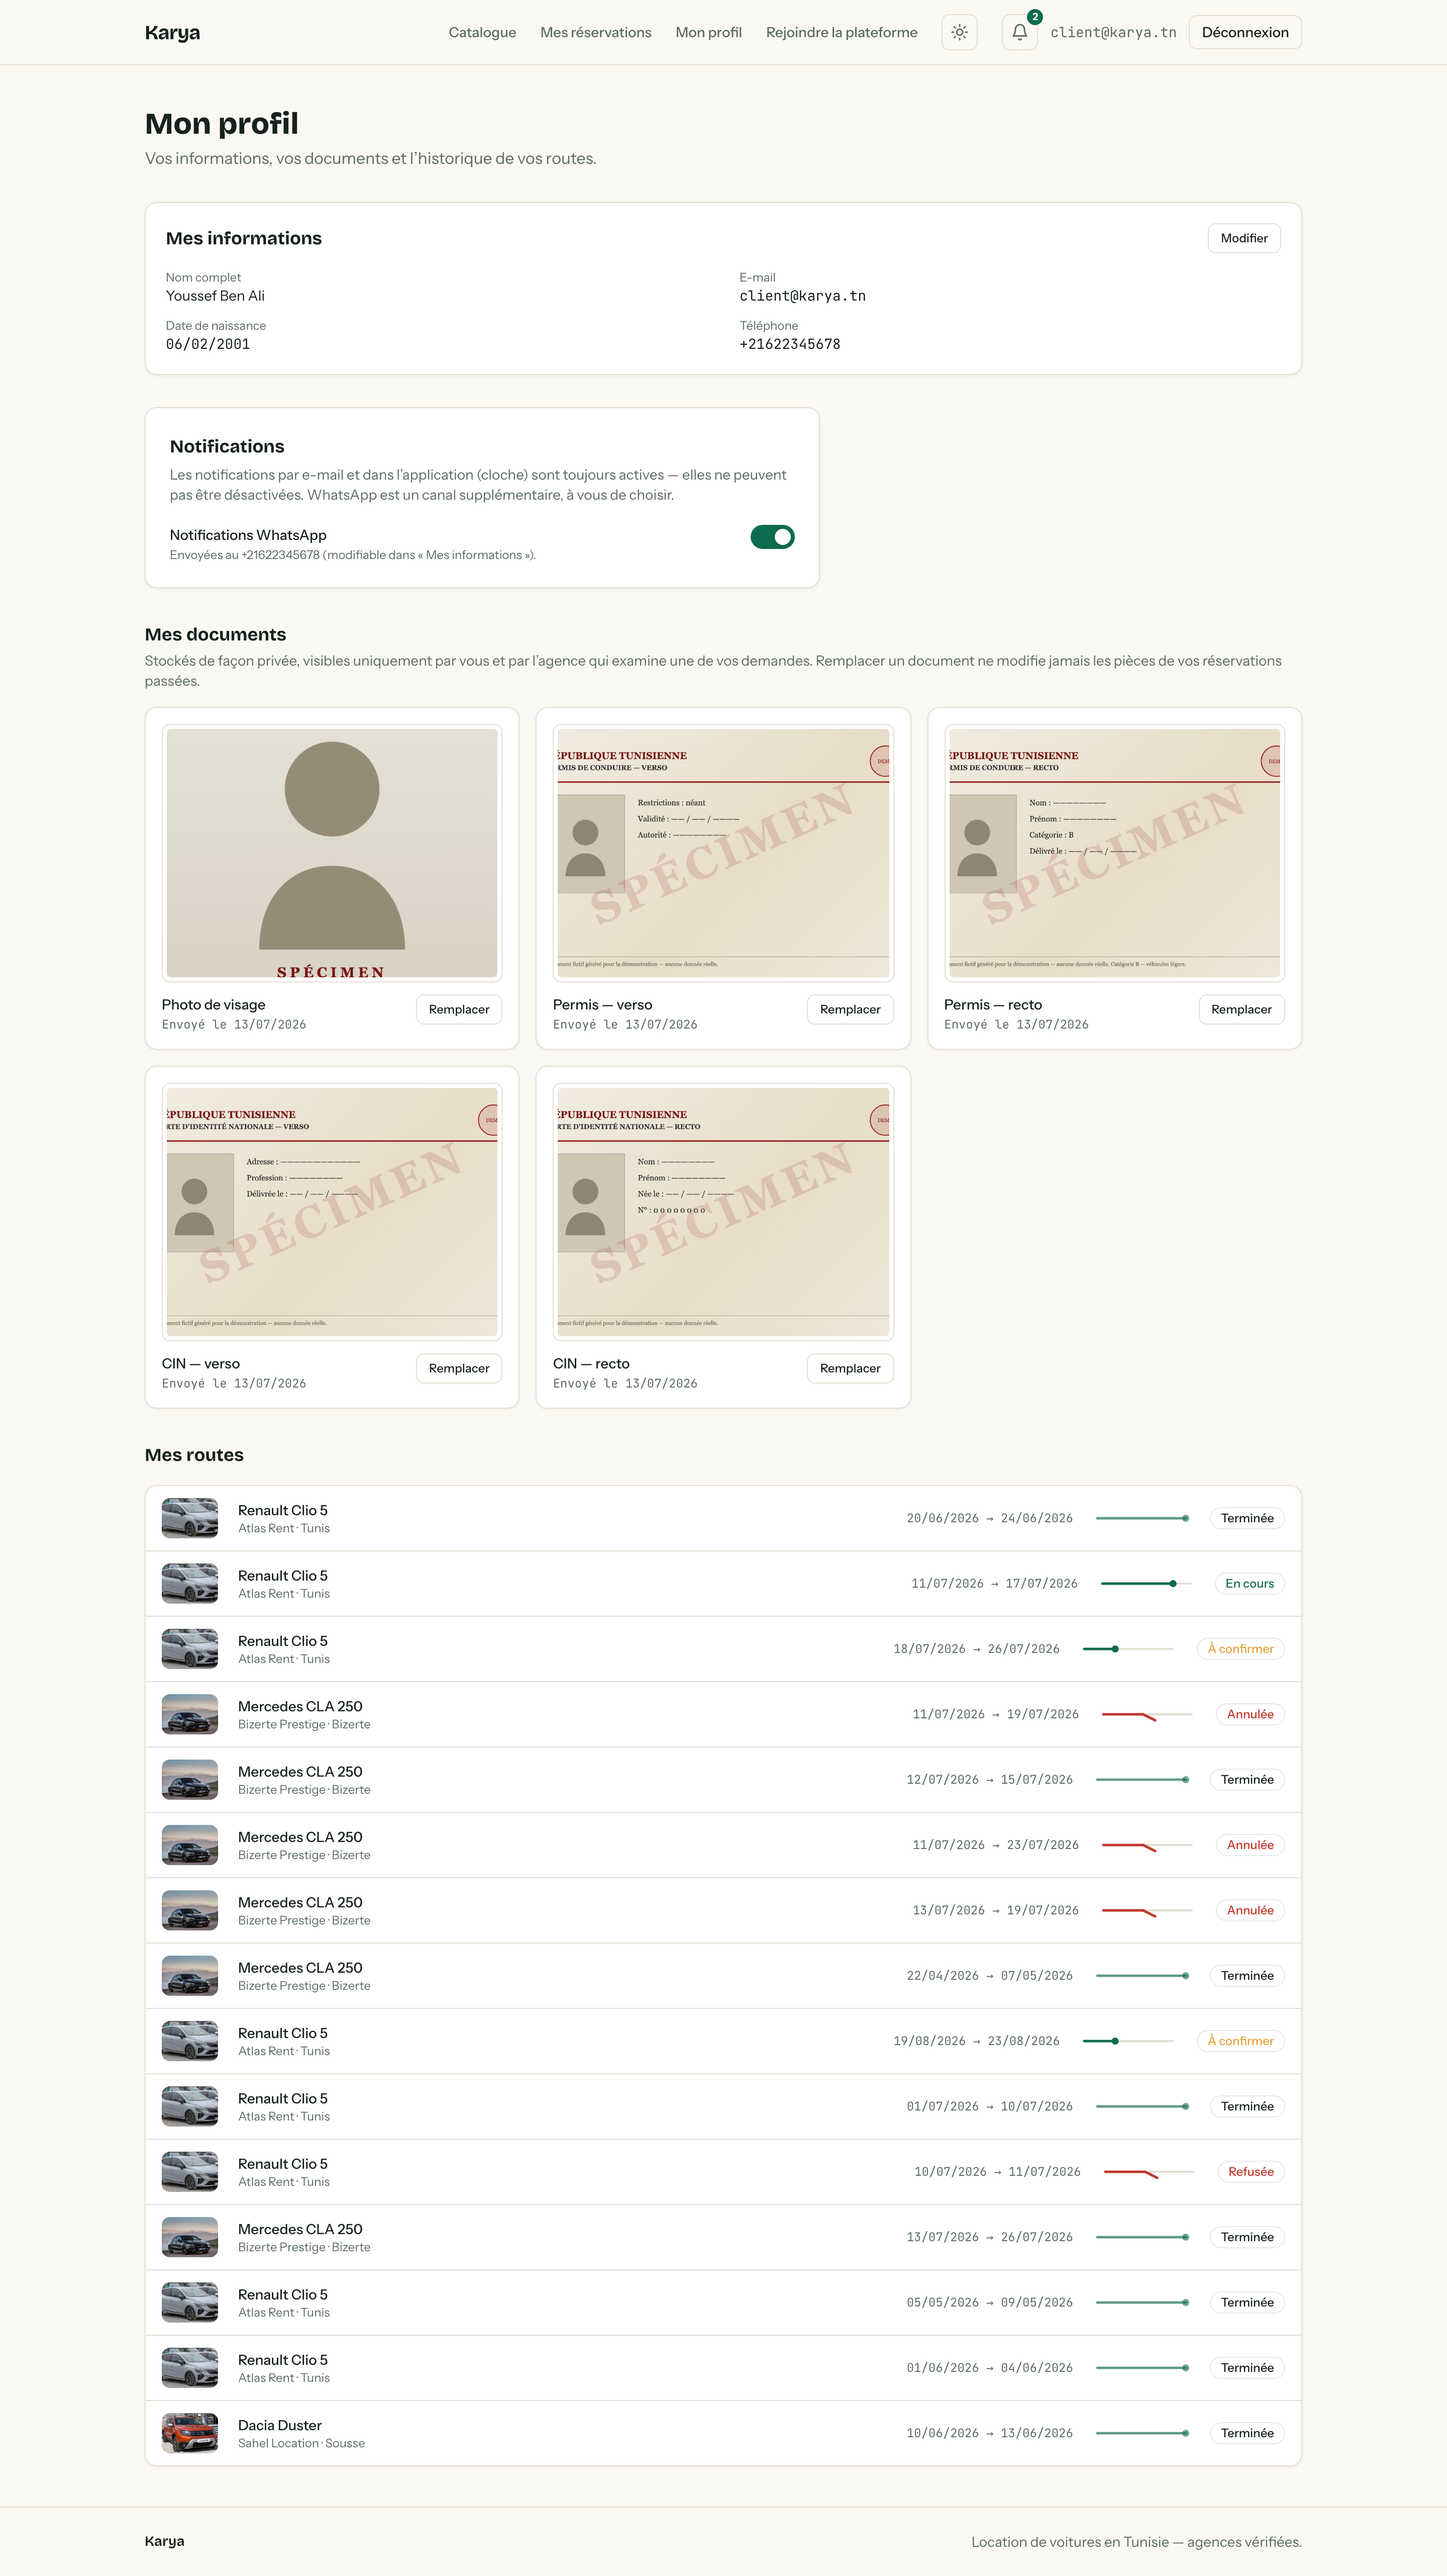
Task: Open the notifications bell
Action: click(1018, 32)
